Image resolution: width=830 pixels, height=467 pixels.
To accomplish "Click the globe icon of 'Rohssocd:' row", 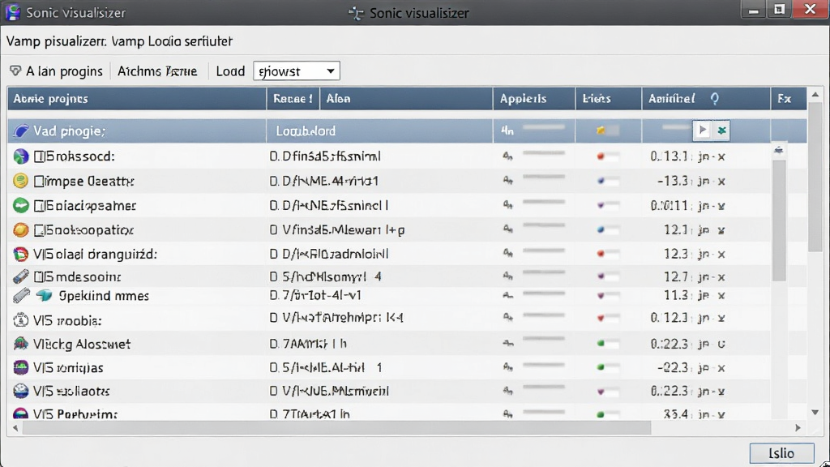I will coord(20,156).
